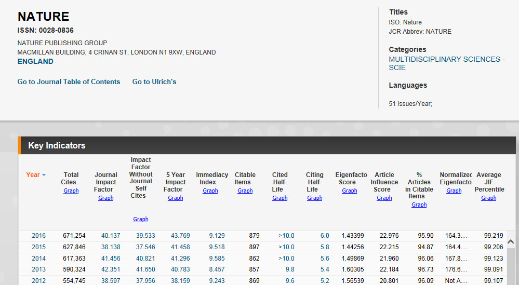Select the ISSN: 0028-0836 text
Image resolution: width=519 pixels, height=285 pixels.
(x=46, y=31)
